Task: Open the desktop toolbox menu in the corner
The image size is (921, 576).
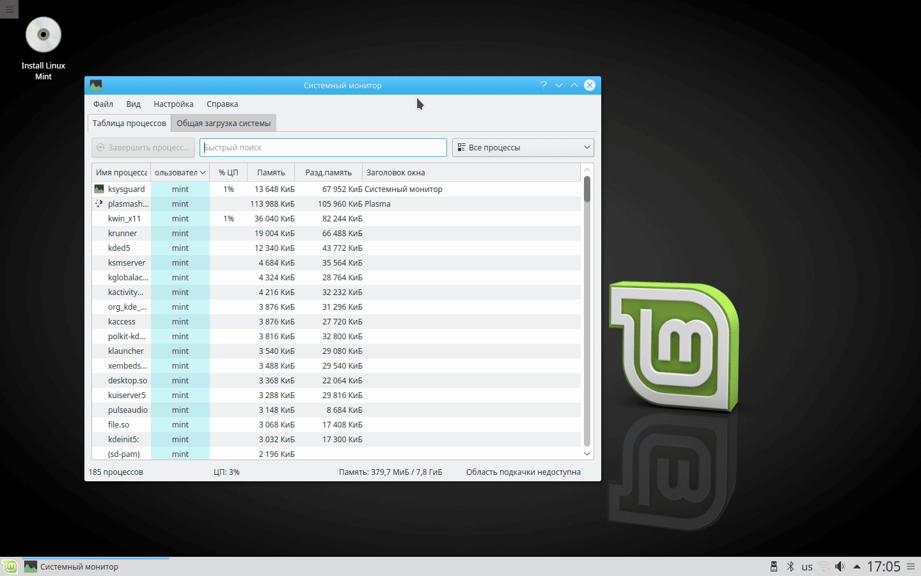Action: 9,9
